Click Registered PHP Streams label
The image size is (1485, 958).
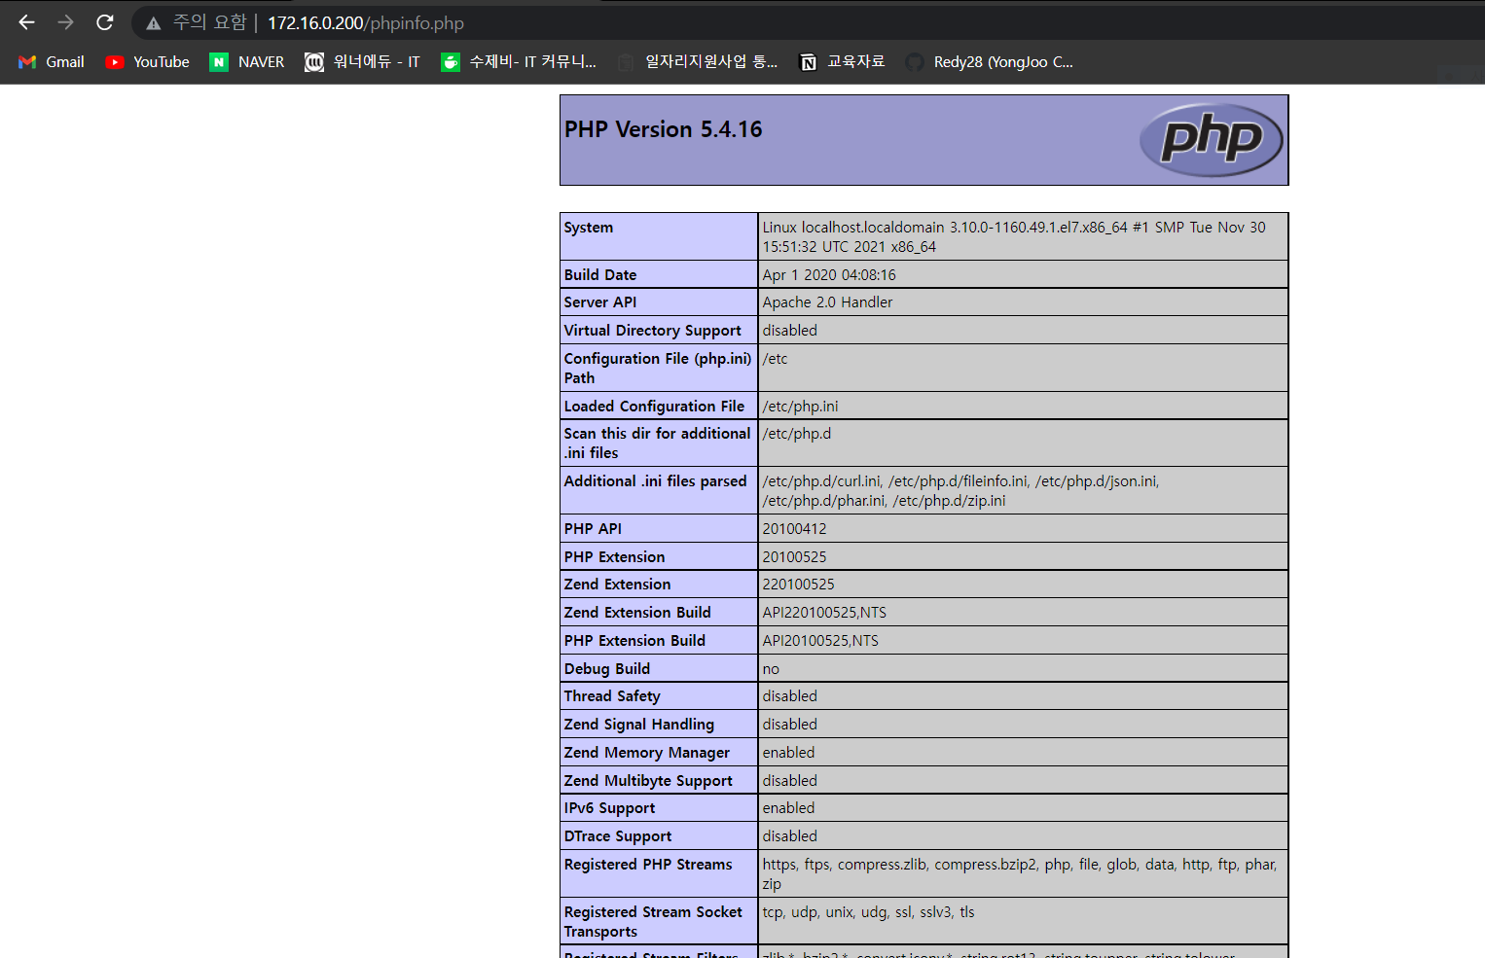tap(648, 865)
